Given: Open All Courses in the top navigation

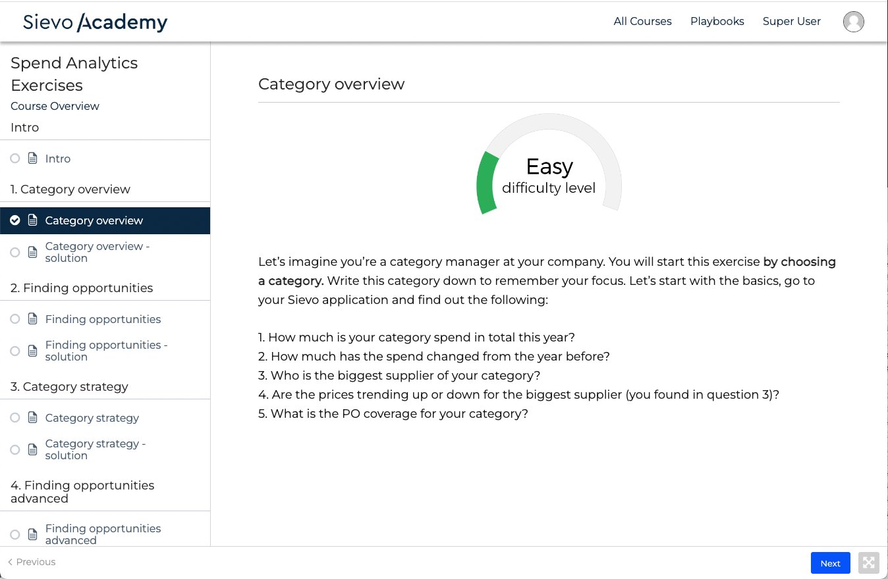Looking at the screenshot, I should [642, 21].
